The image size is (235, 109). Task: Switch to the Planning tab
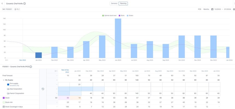click(x=123, y=4)
